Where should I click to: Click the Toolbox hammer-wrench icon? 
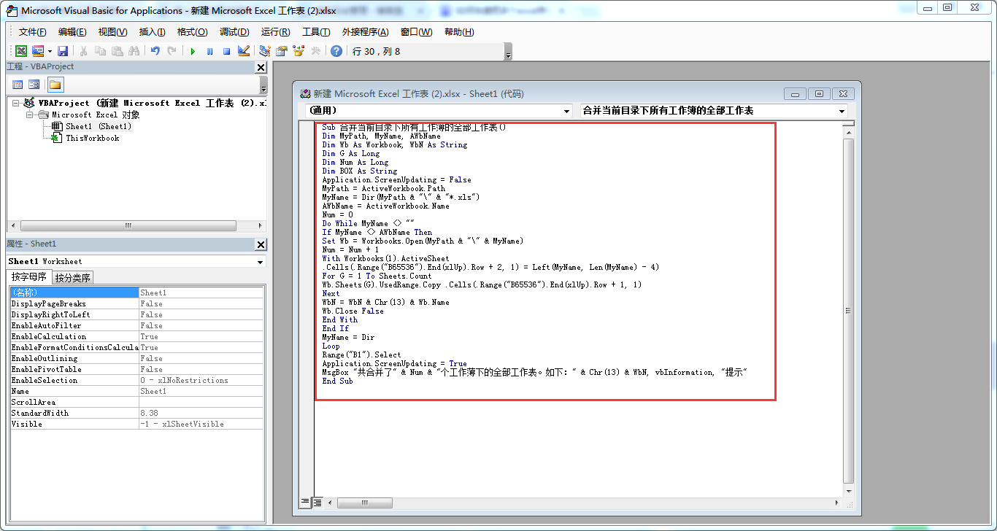[315, 51]
